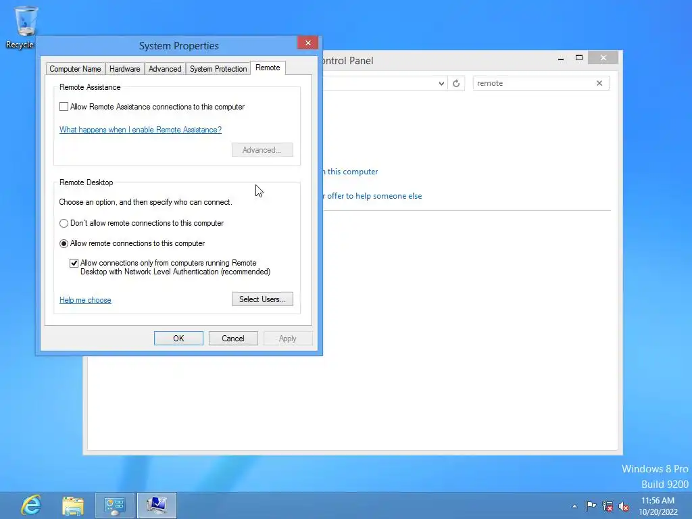692x519 pixels.
Task: Close the Control Panel window
Action: [603, 58]
